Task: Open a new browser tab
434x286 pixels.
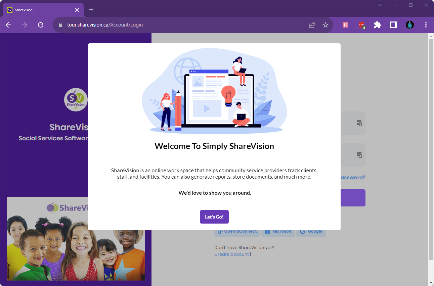Action: 91,10
